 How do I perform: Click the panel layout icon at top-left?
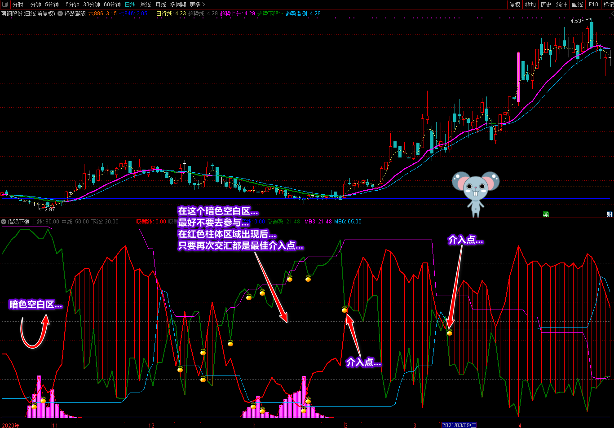[5, 4]
